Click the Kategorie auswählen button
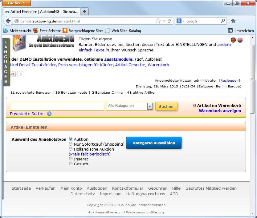Viewport: 257px width, 218px height. coord(154,143)
